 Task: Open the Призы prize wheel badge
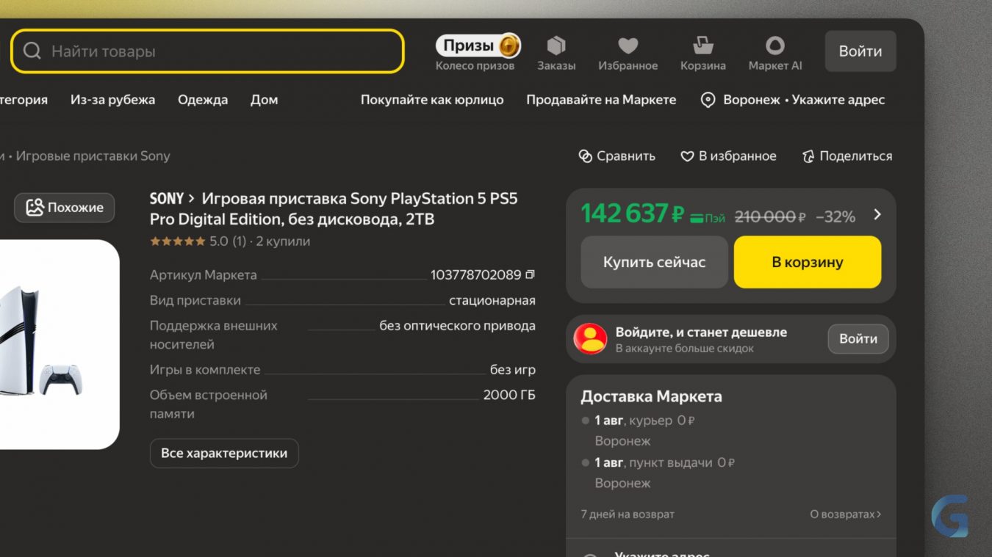(478, 46)
